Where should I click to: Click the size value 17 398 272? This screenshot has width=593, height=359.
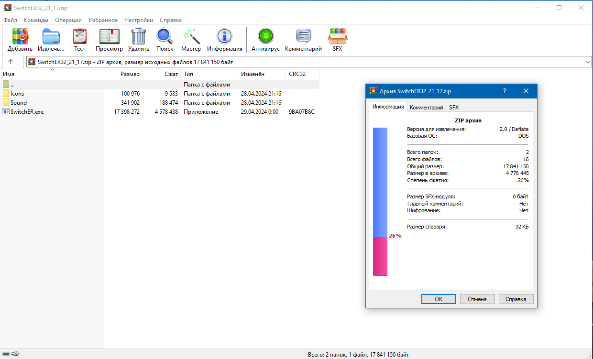click(x=127, y=112)
